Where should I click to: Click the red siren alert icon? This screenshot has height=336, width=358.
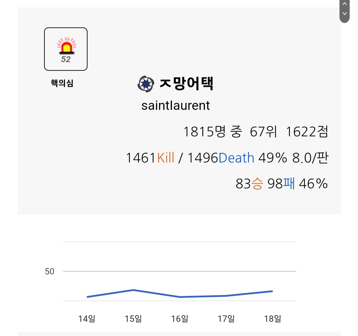[x=66, y=46]
